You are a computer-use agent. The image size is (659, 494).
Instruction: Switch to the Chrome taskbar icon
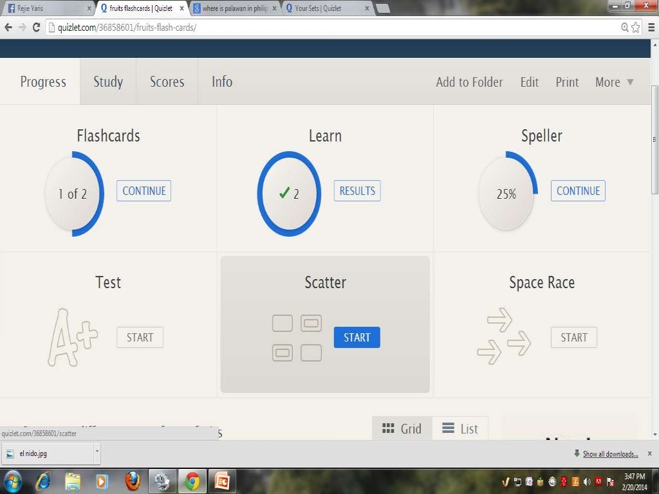tap(192, 481)
